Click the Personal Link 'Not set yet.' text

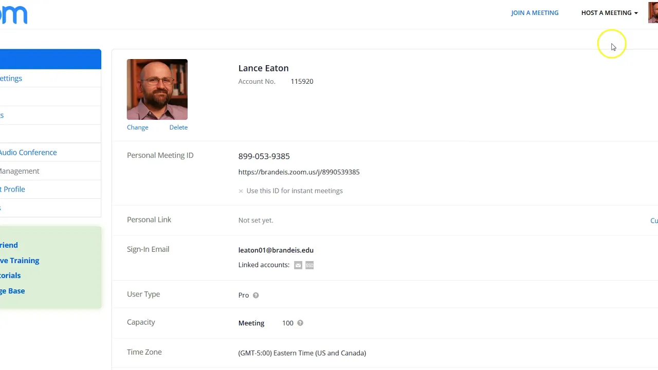pyautogui.click(x=255, y=220)
